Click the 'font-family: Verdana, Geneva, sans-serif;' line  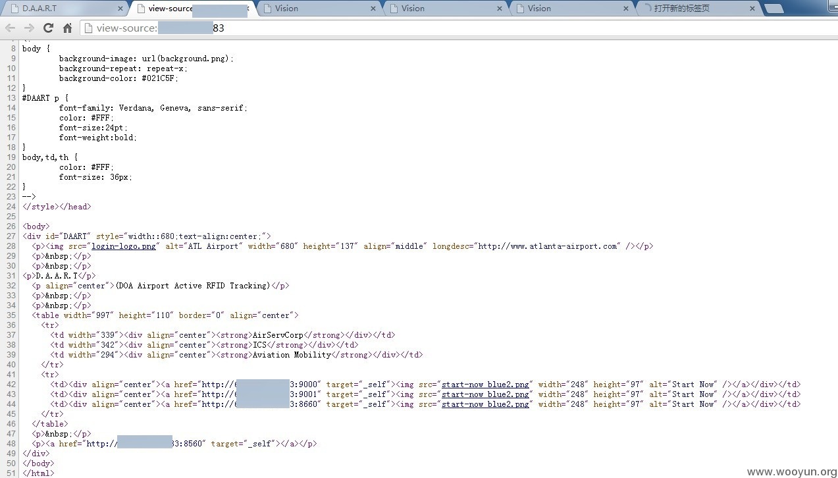click(153, 108)
